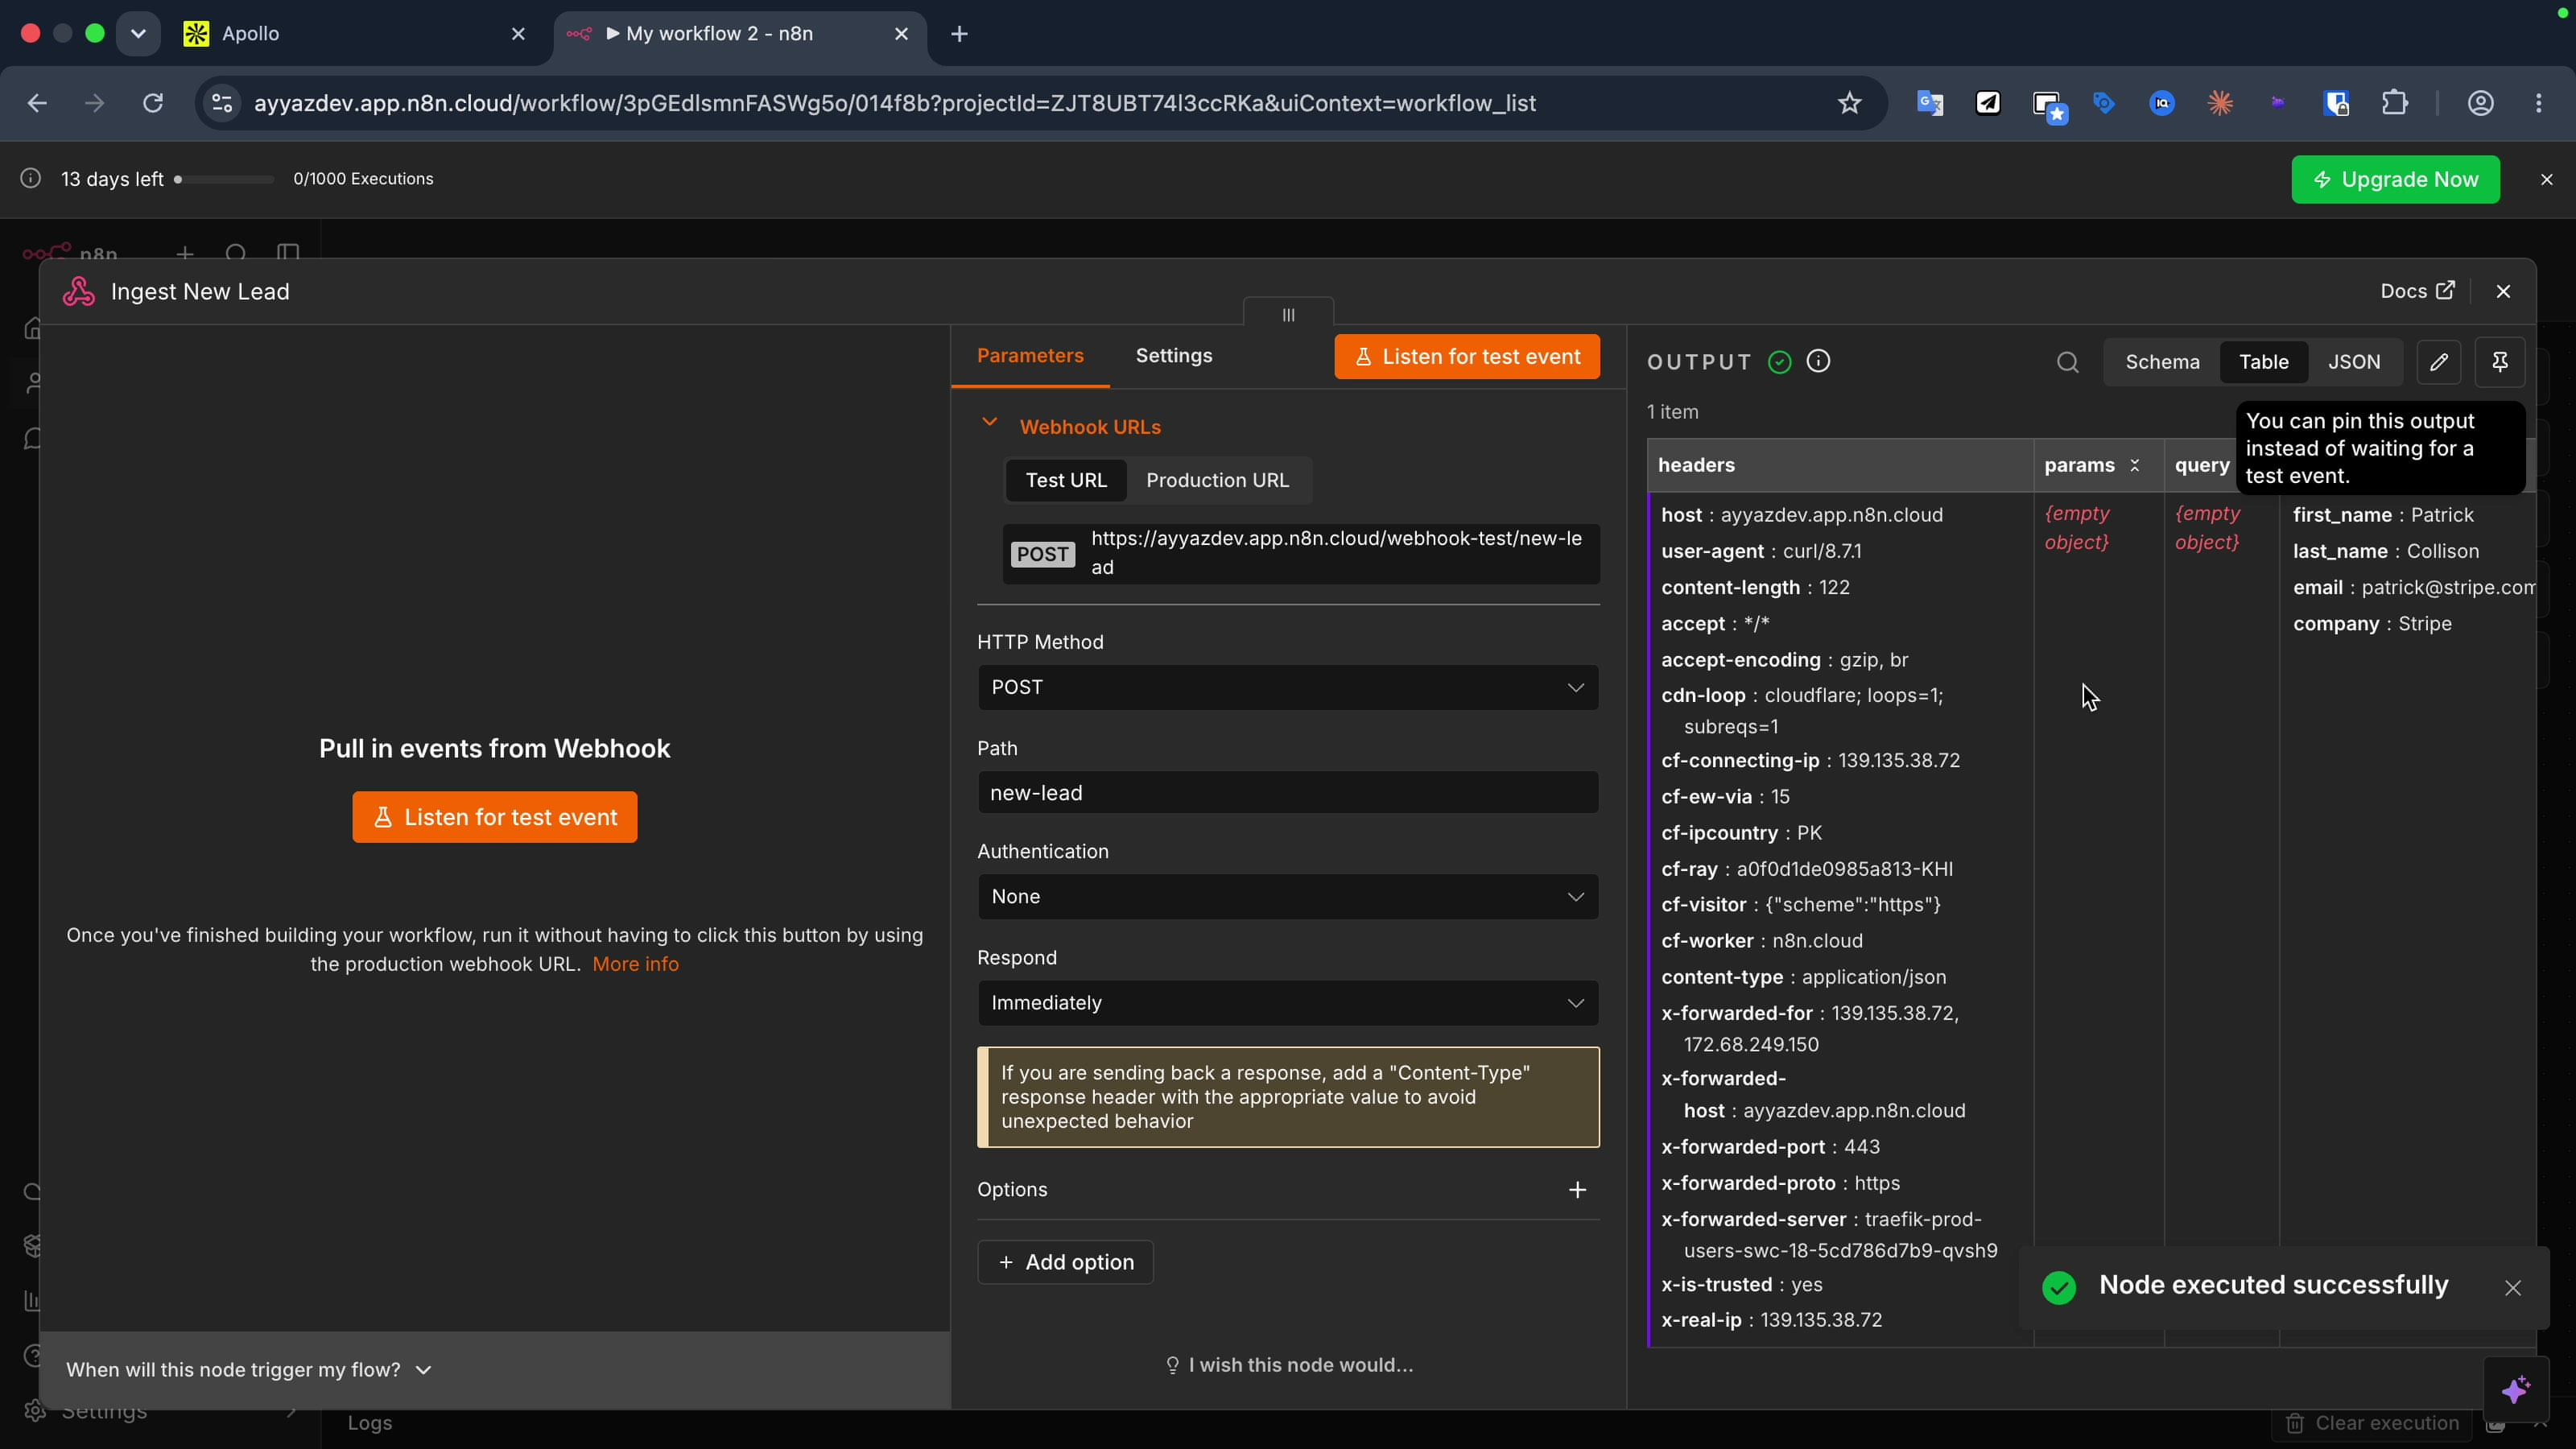This screenshot has height=1449, width=2576.
Task: Open the AI assistant sparkle button
Action: 2515,1389
